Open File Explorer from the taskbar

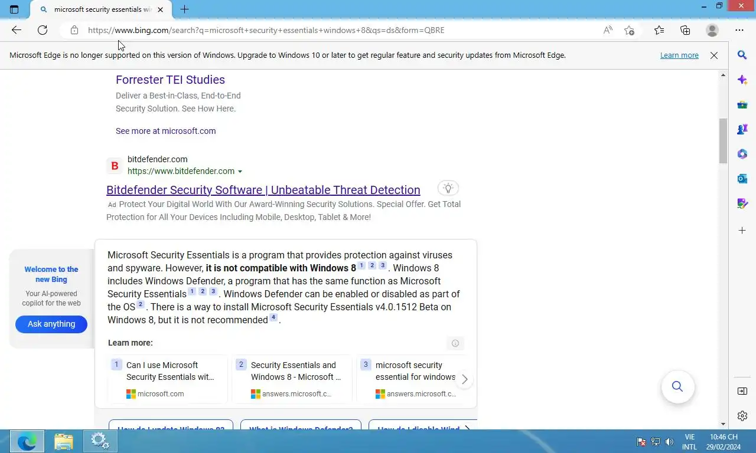click(x=63, y=441)
